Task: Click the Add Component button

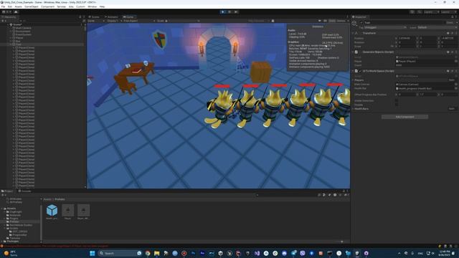Action: tap(404, 117)
